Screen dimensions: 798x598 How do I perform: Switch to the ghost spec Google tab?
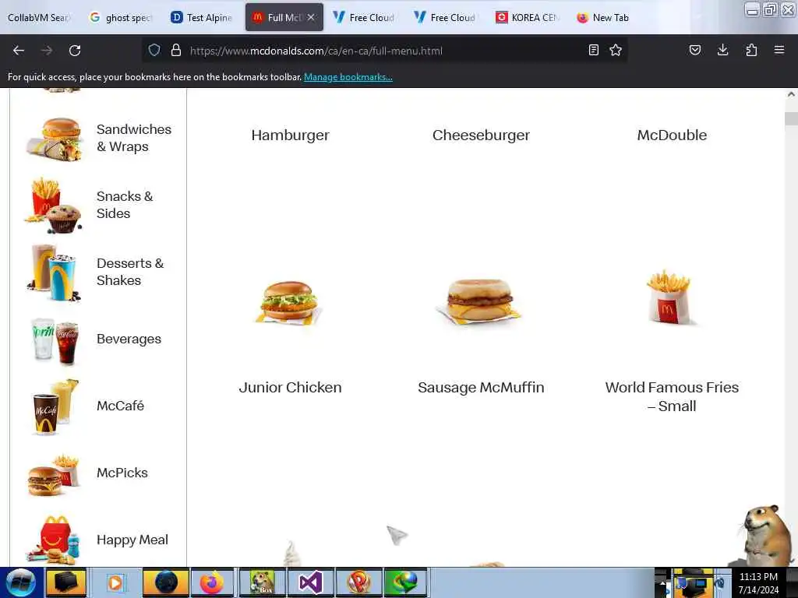pos(121,17)
